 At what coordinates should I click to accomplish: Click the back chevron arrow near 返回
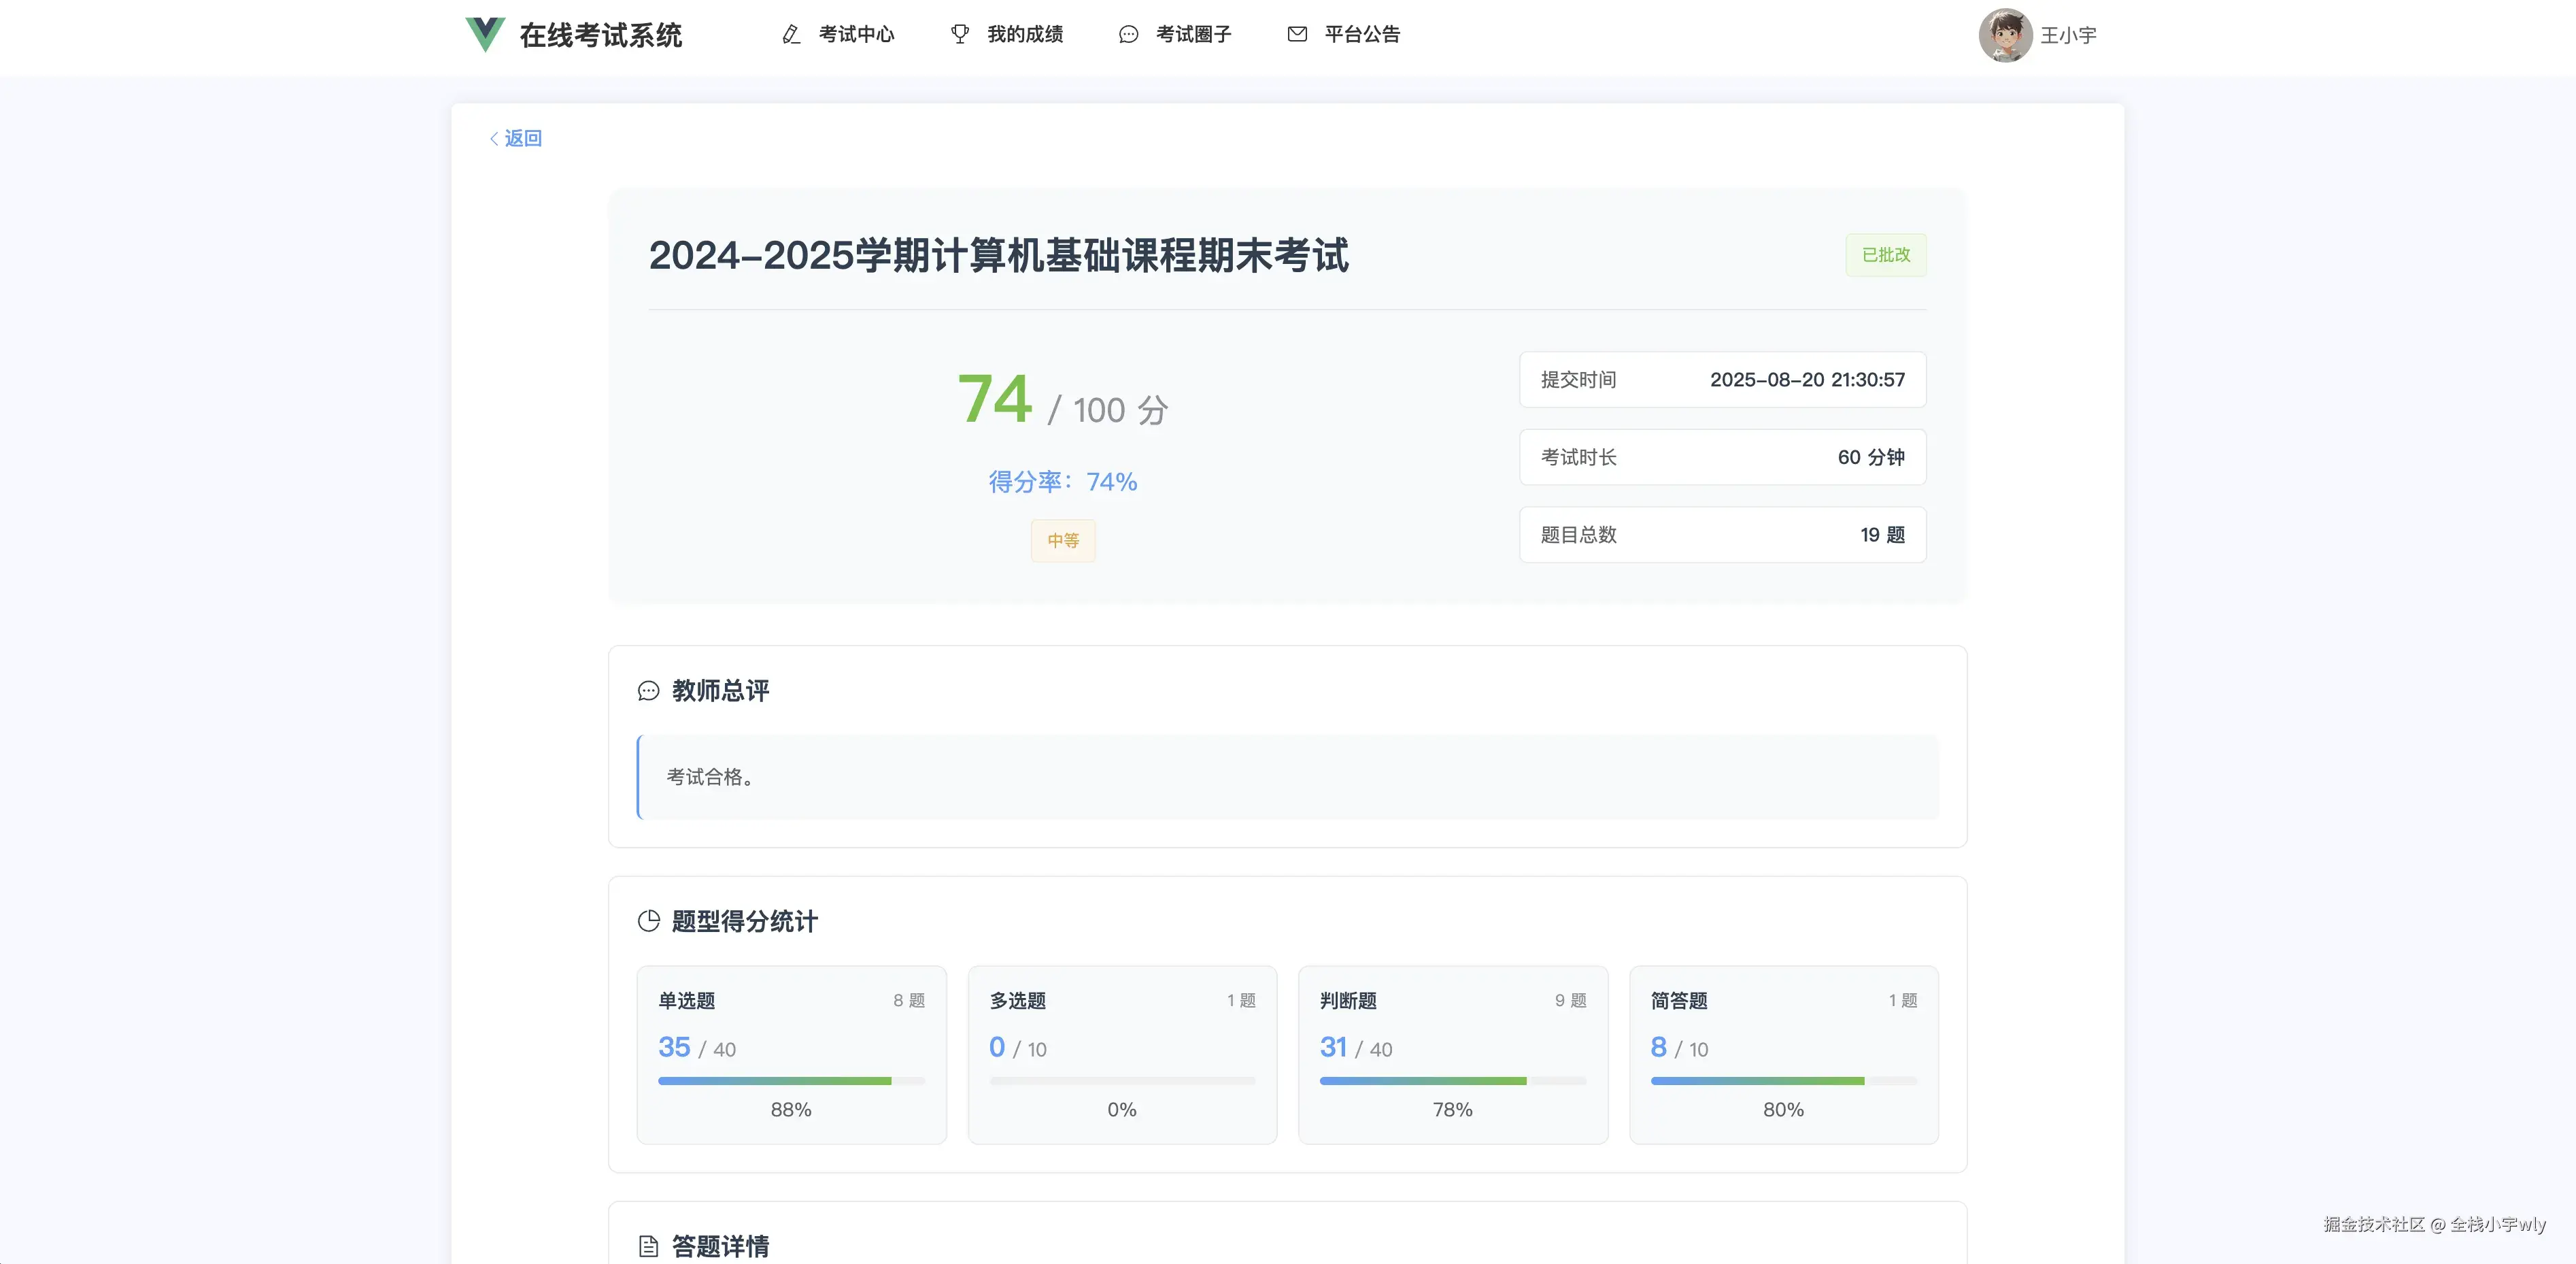click(494, 138)
